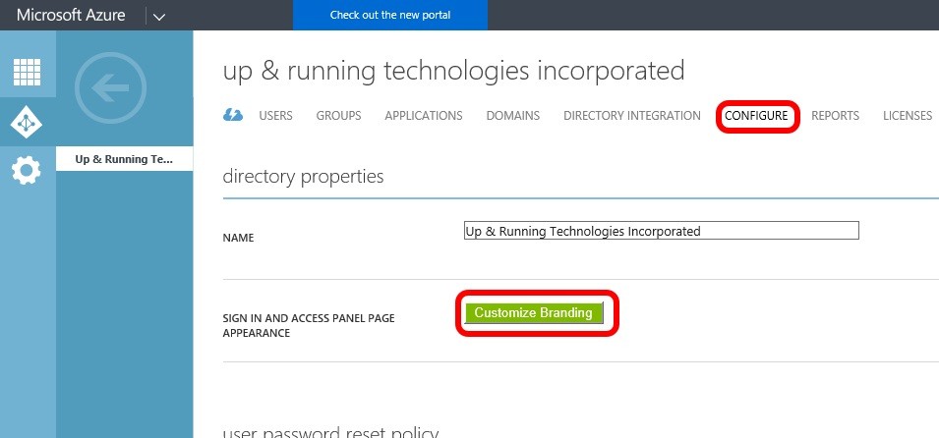The width and height of the screenshot is (939, 438).
Task: Go to the APPLICATIONS tab
Action: [x=423, y=116]
